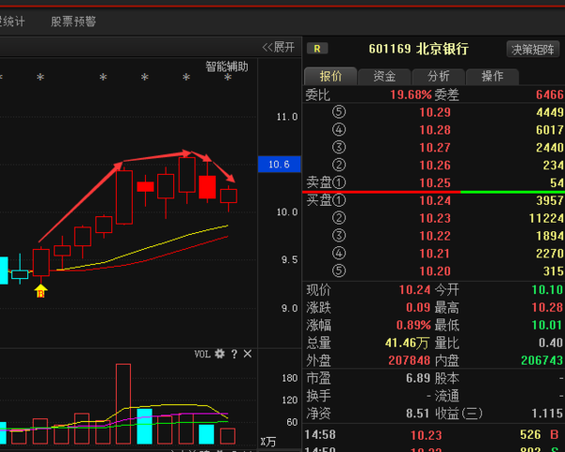Toggle the 智能辅助 overlay label

(x=227, y=67)
